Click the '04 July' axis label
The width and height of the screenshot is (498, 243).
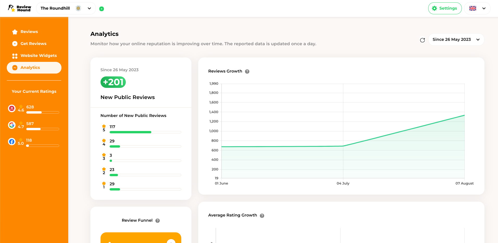click(343, 183)
